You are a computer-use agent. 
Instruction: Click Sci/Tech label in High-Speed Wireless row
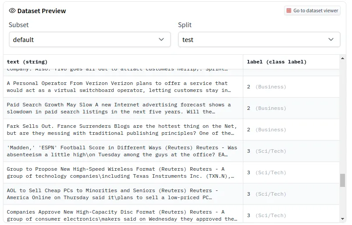click(x=271, y=172)
